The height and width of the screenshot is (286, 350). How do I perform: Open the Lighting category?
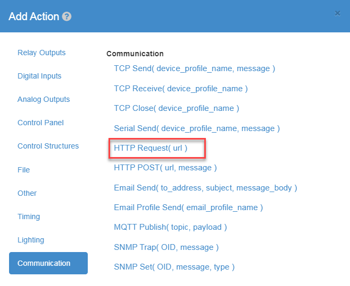30,240
